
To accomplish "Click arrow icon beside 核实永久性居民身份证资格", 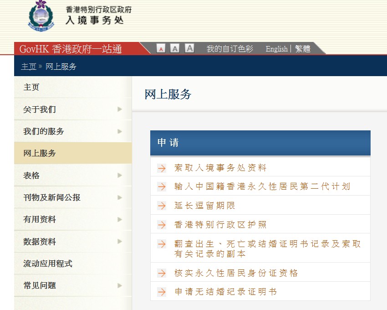I will (162, 273).
